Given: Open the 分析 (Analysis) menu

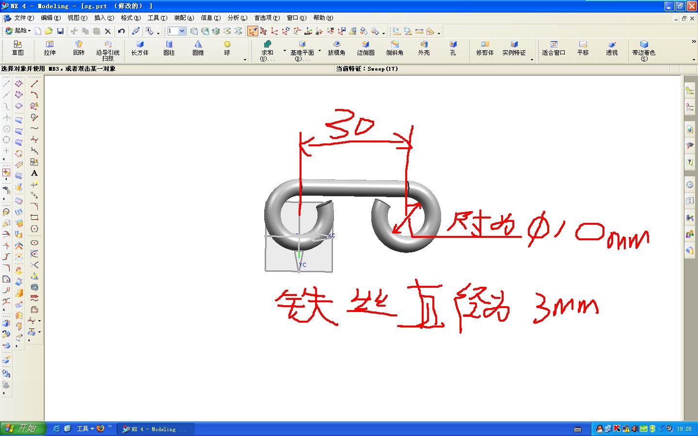Looking at the screenshot, I should click(x=237, y=18).
